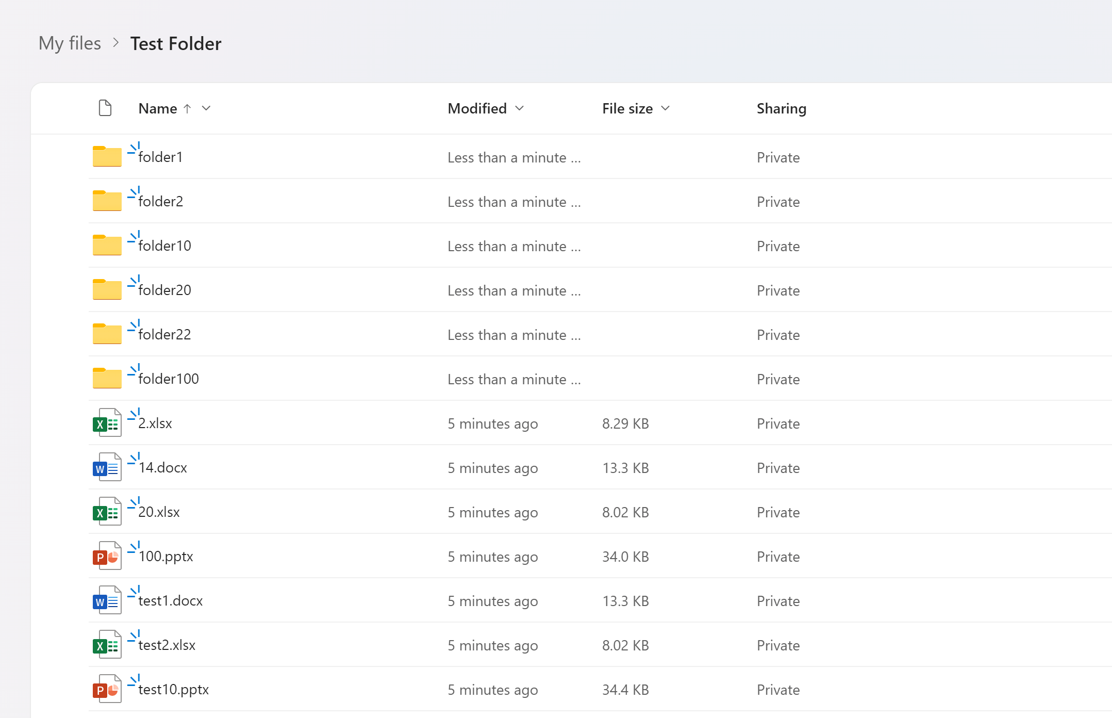Click the PowerPoint icon for 100.pptx
The image size is (1112, 718).
[106, 555]
